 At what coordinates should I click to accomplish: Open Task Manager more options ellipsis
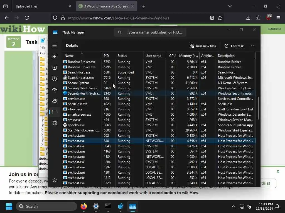(x=253, y=46)
